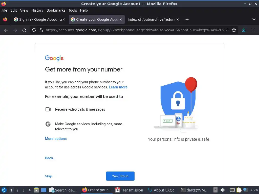Open the LXQt start menu icon

(x=4, y=190)
